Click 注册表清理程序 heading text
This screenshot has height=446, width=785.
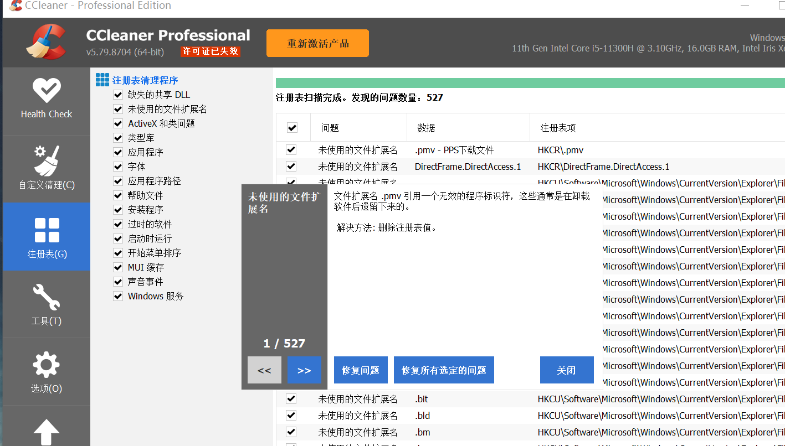[145, 80]
